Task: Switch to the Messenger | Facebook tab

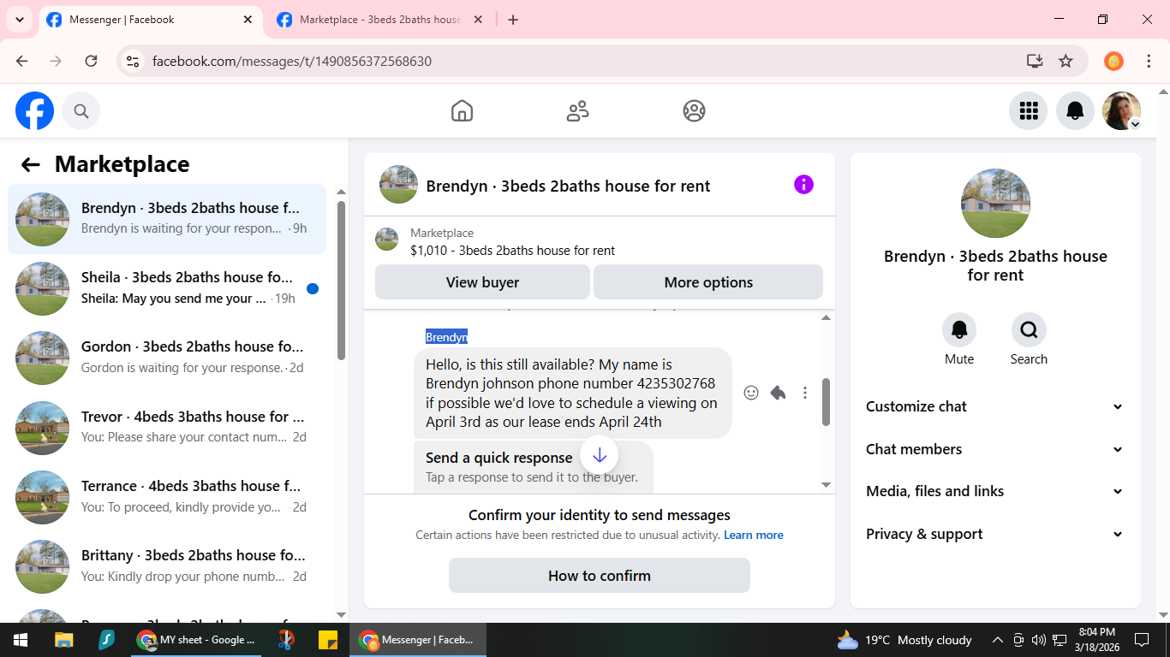Action: click(x=151, y=20)
